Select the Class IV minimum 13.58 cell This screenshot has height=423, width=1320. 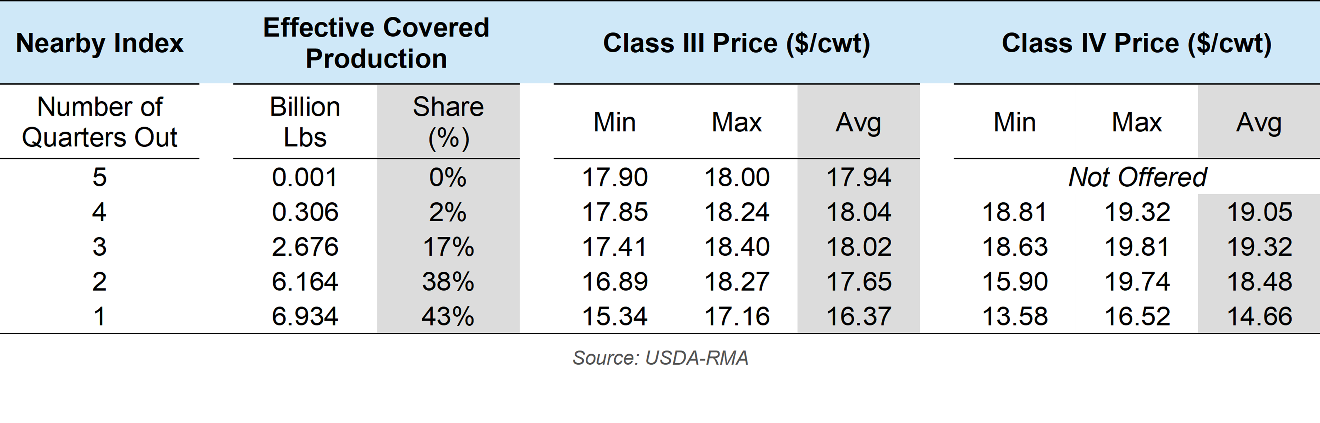[x=1015, y=316]
